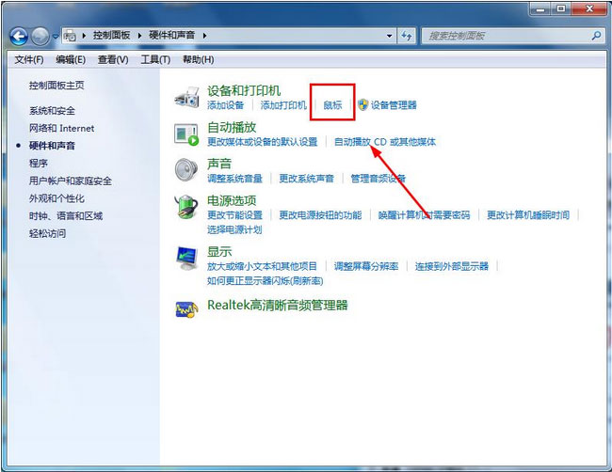
Task: Open the 鼠标 settings link
Action: click(x=332, y=105)
